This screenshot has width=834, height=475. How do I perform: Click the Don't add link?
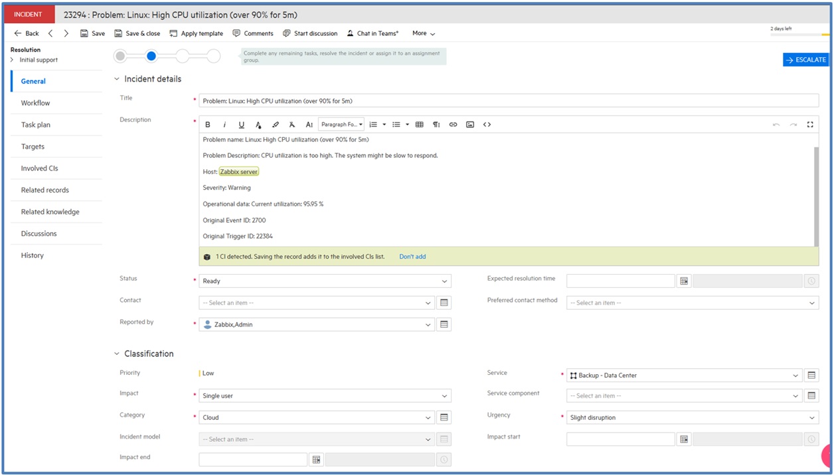[412, 257]
